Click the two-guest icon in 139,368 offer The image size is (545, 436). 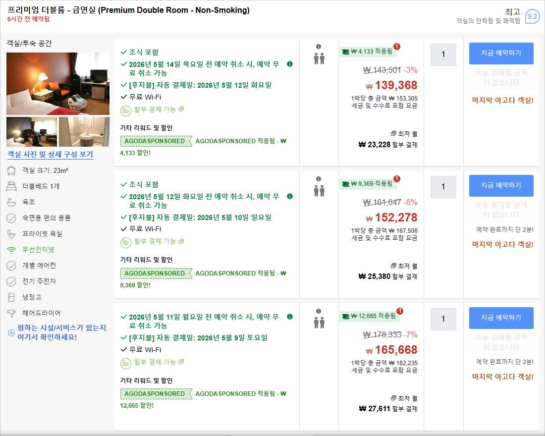point(319,58)
